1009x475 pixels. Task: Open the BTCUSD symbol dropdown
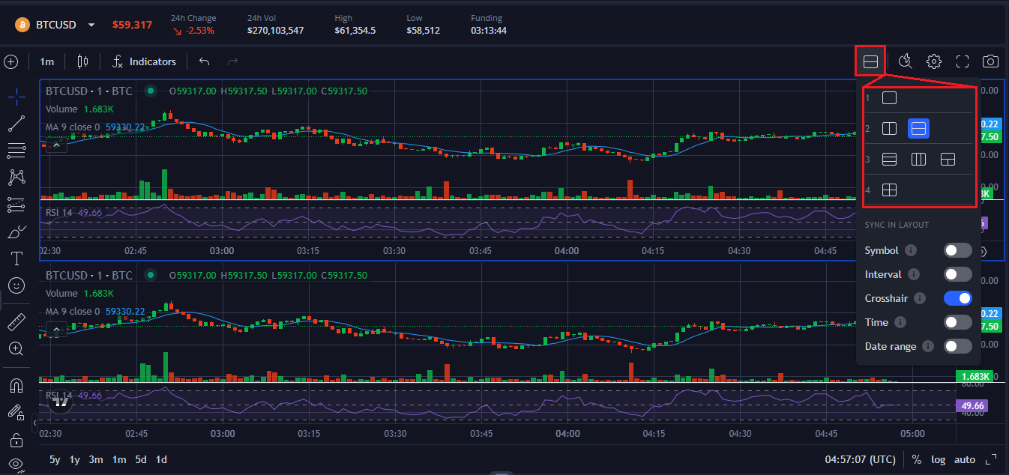point(91,25)
